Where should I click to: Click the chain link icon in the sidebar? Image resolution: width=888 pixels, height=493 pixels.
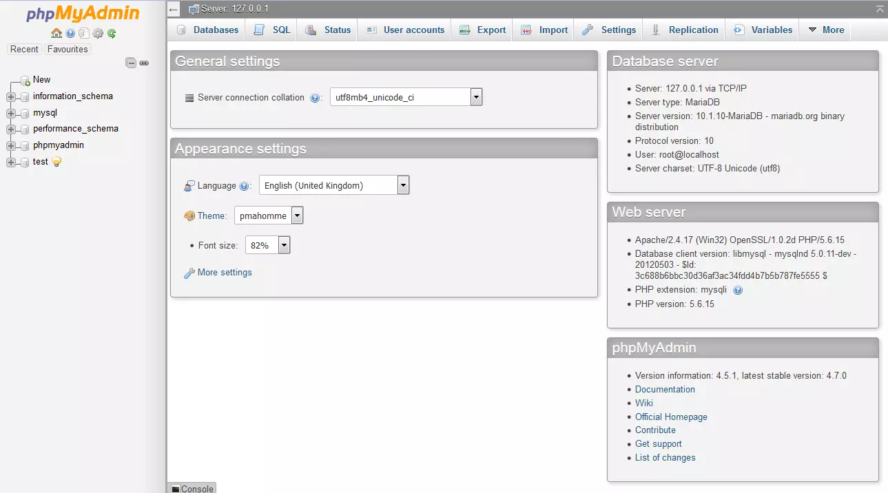(144, 63)
